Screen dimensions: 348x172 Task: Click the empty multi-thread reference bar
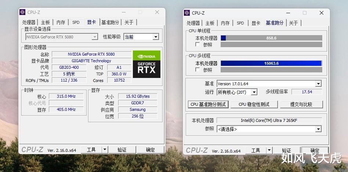pyautogui.click(x=271, y=70)
